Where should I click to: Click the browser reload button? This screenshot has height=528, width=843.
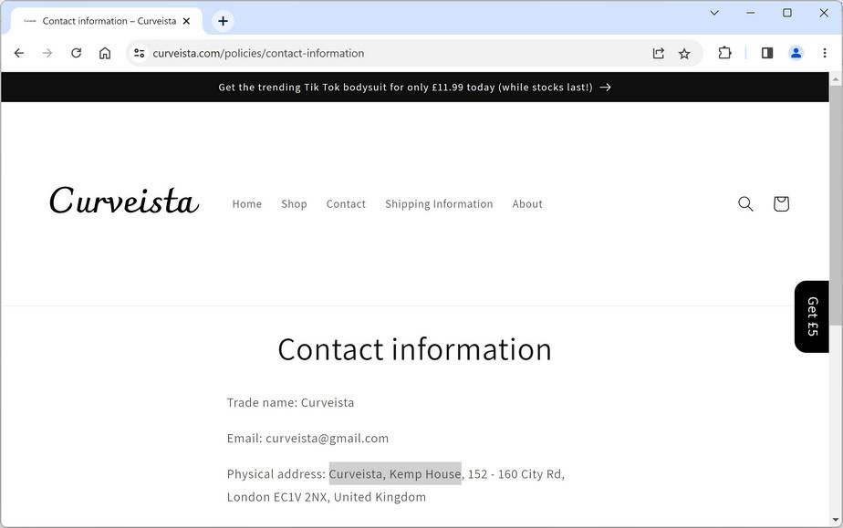77,53
